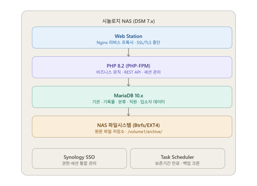Viewport: 257px width, 186px height.
Task: Click the "/volume1/archive/" storage path line
Action: click(128, 132)
